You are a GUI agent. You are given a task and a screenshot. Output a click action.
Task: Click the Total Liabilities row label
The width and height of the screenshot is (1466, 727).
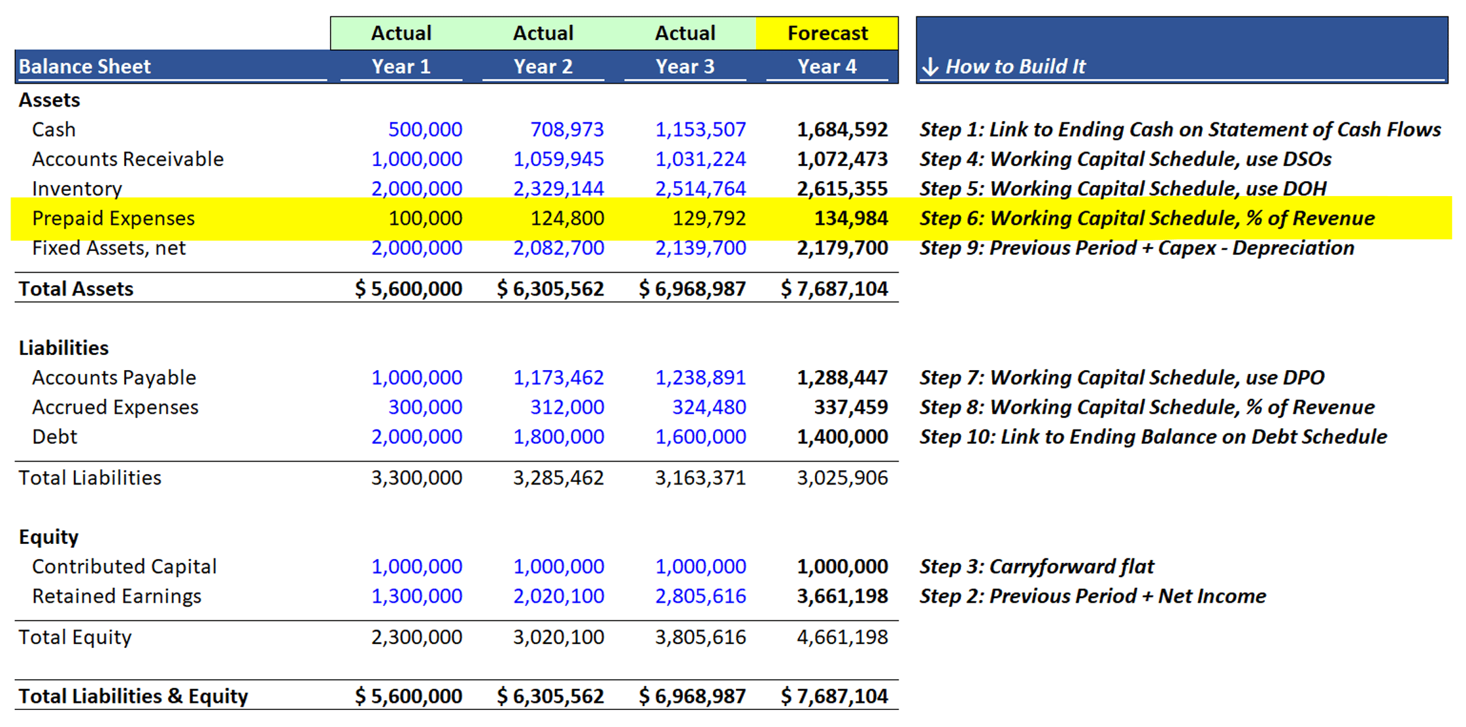click(x=90, y=478)
